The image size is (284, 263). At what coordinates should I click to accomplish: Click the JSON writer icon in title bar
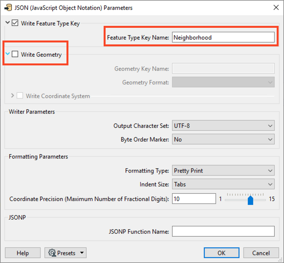click(8, 8)
